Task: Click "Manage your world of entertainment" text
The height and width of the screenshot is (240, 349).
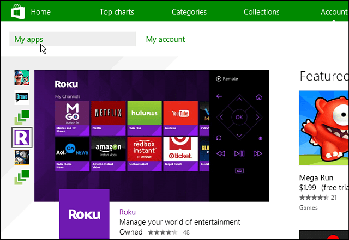Action: pos(180,222)
